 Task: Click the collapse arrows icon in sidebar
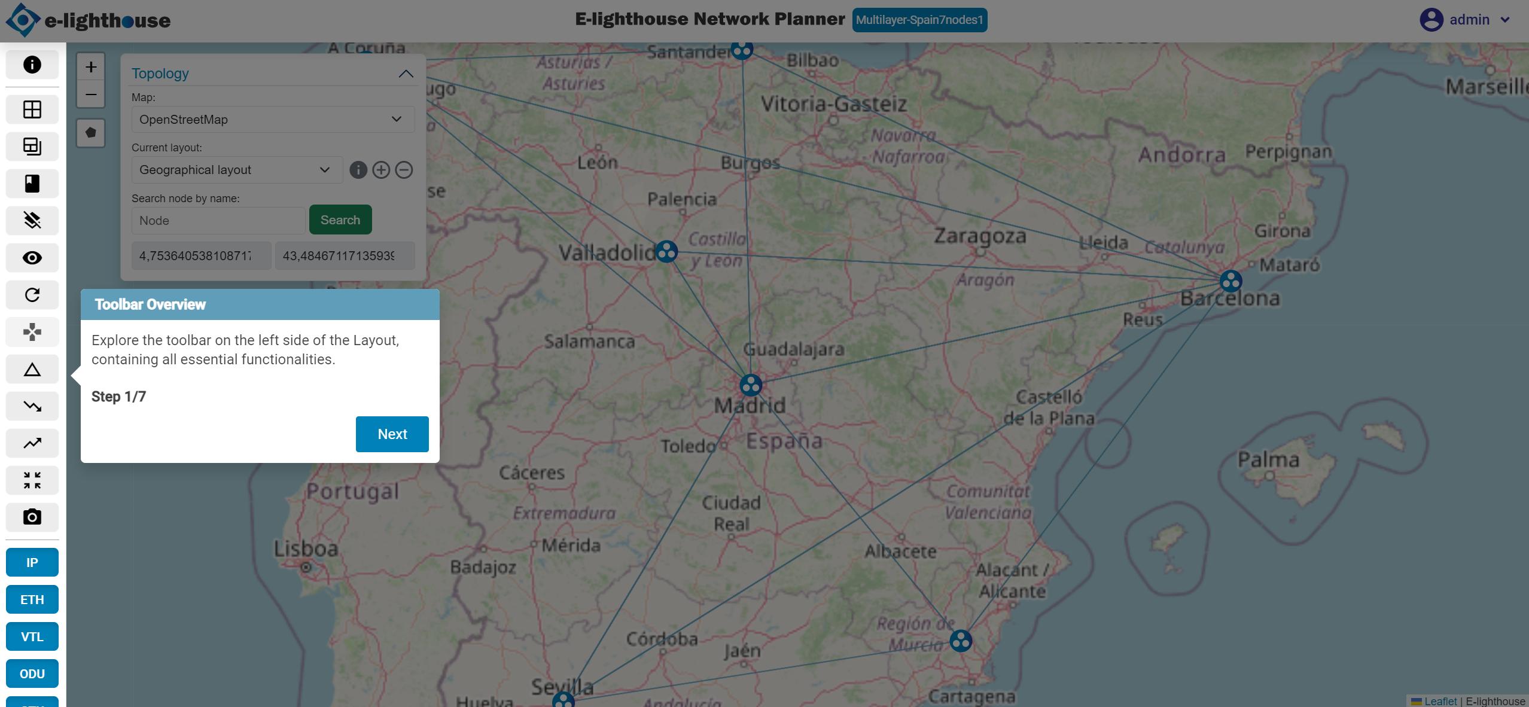coord(32,480)
